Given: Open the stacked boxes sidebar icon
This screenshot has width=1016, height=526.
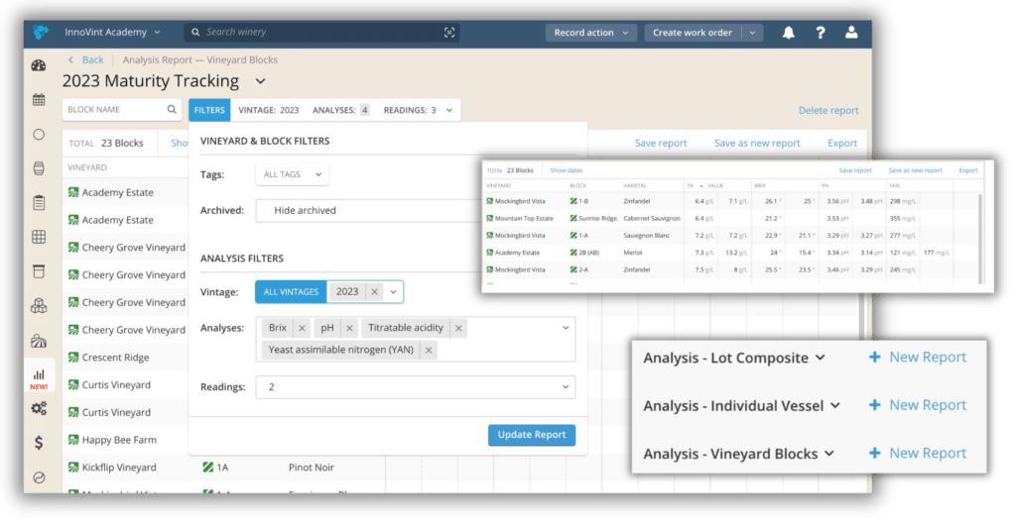Looking at the screenshot, I should [x=39, y=305].
